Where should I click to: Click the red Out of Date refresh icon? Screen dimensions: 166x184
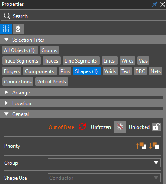[82, 127]
